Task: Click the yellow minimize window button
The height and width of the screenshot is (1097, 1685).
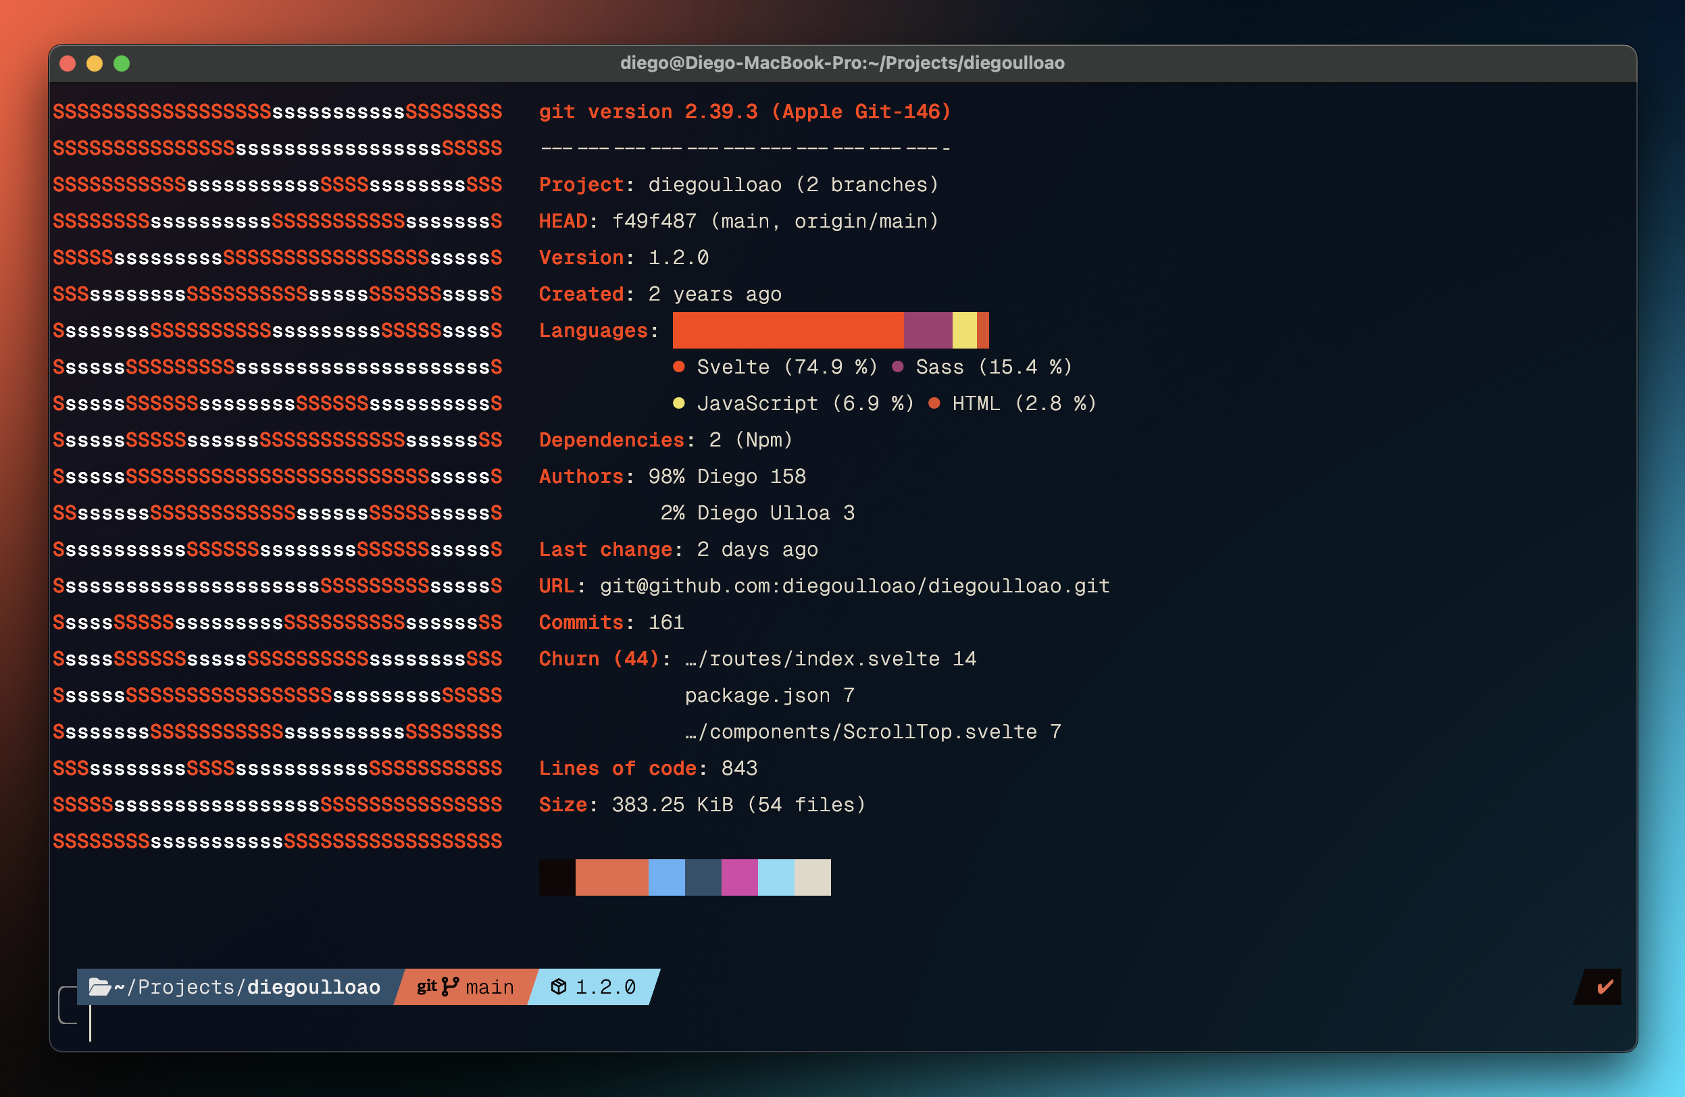Action: coord(95,63)
